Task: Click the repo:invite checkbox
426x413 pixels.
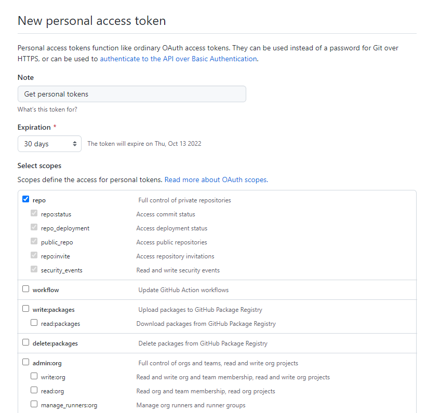Action: click(x=34, y=255)
